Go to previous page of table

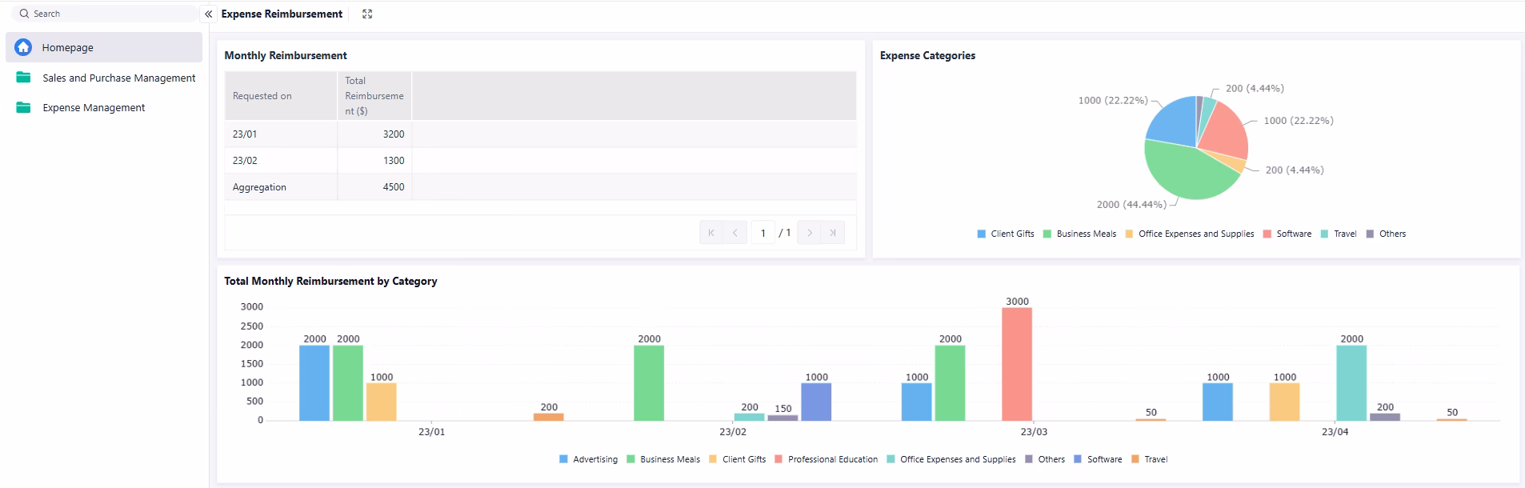[x=734, y=233]
